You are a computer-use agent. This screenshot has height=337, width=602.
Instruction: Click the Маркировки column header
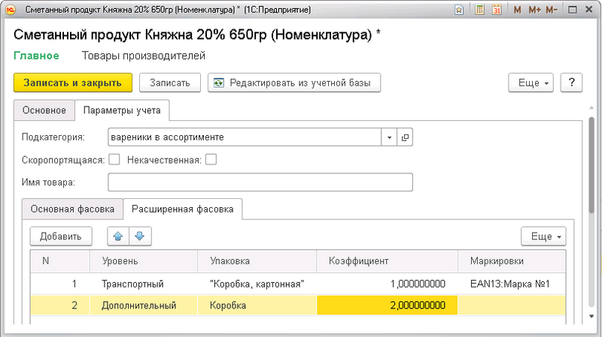click(512, 261)
